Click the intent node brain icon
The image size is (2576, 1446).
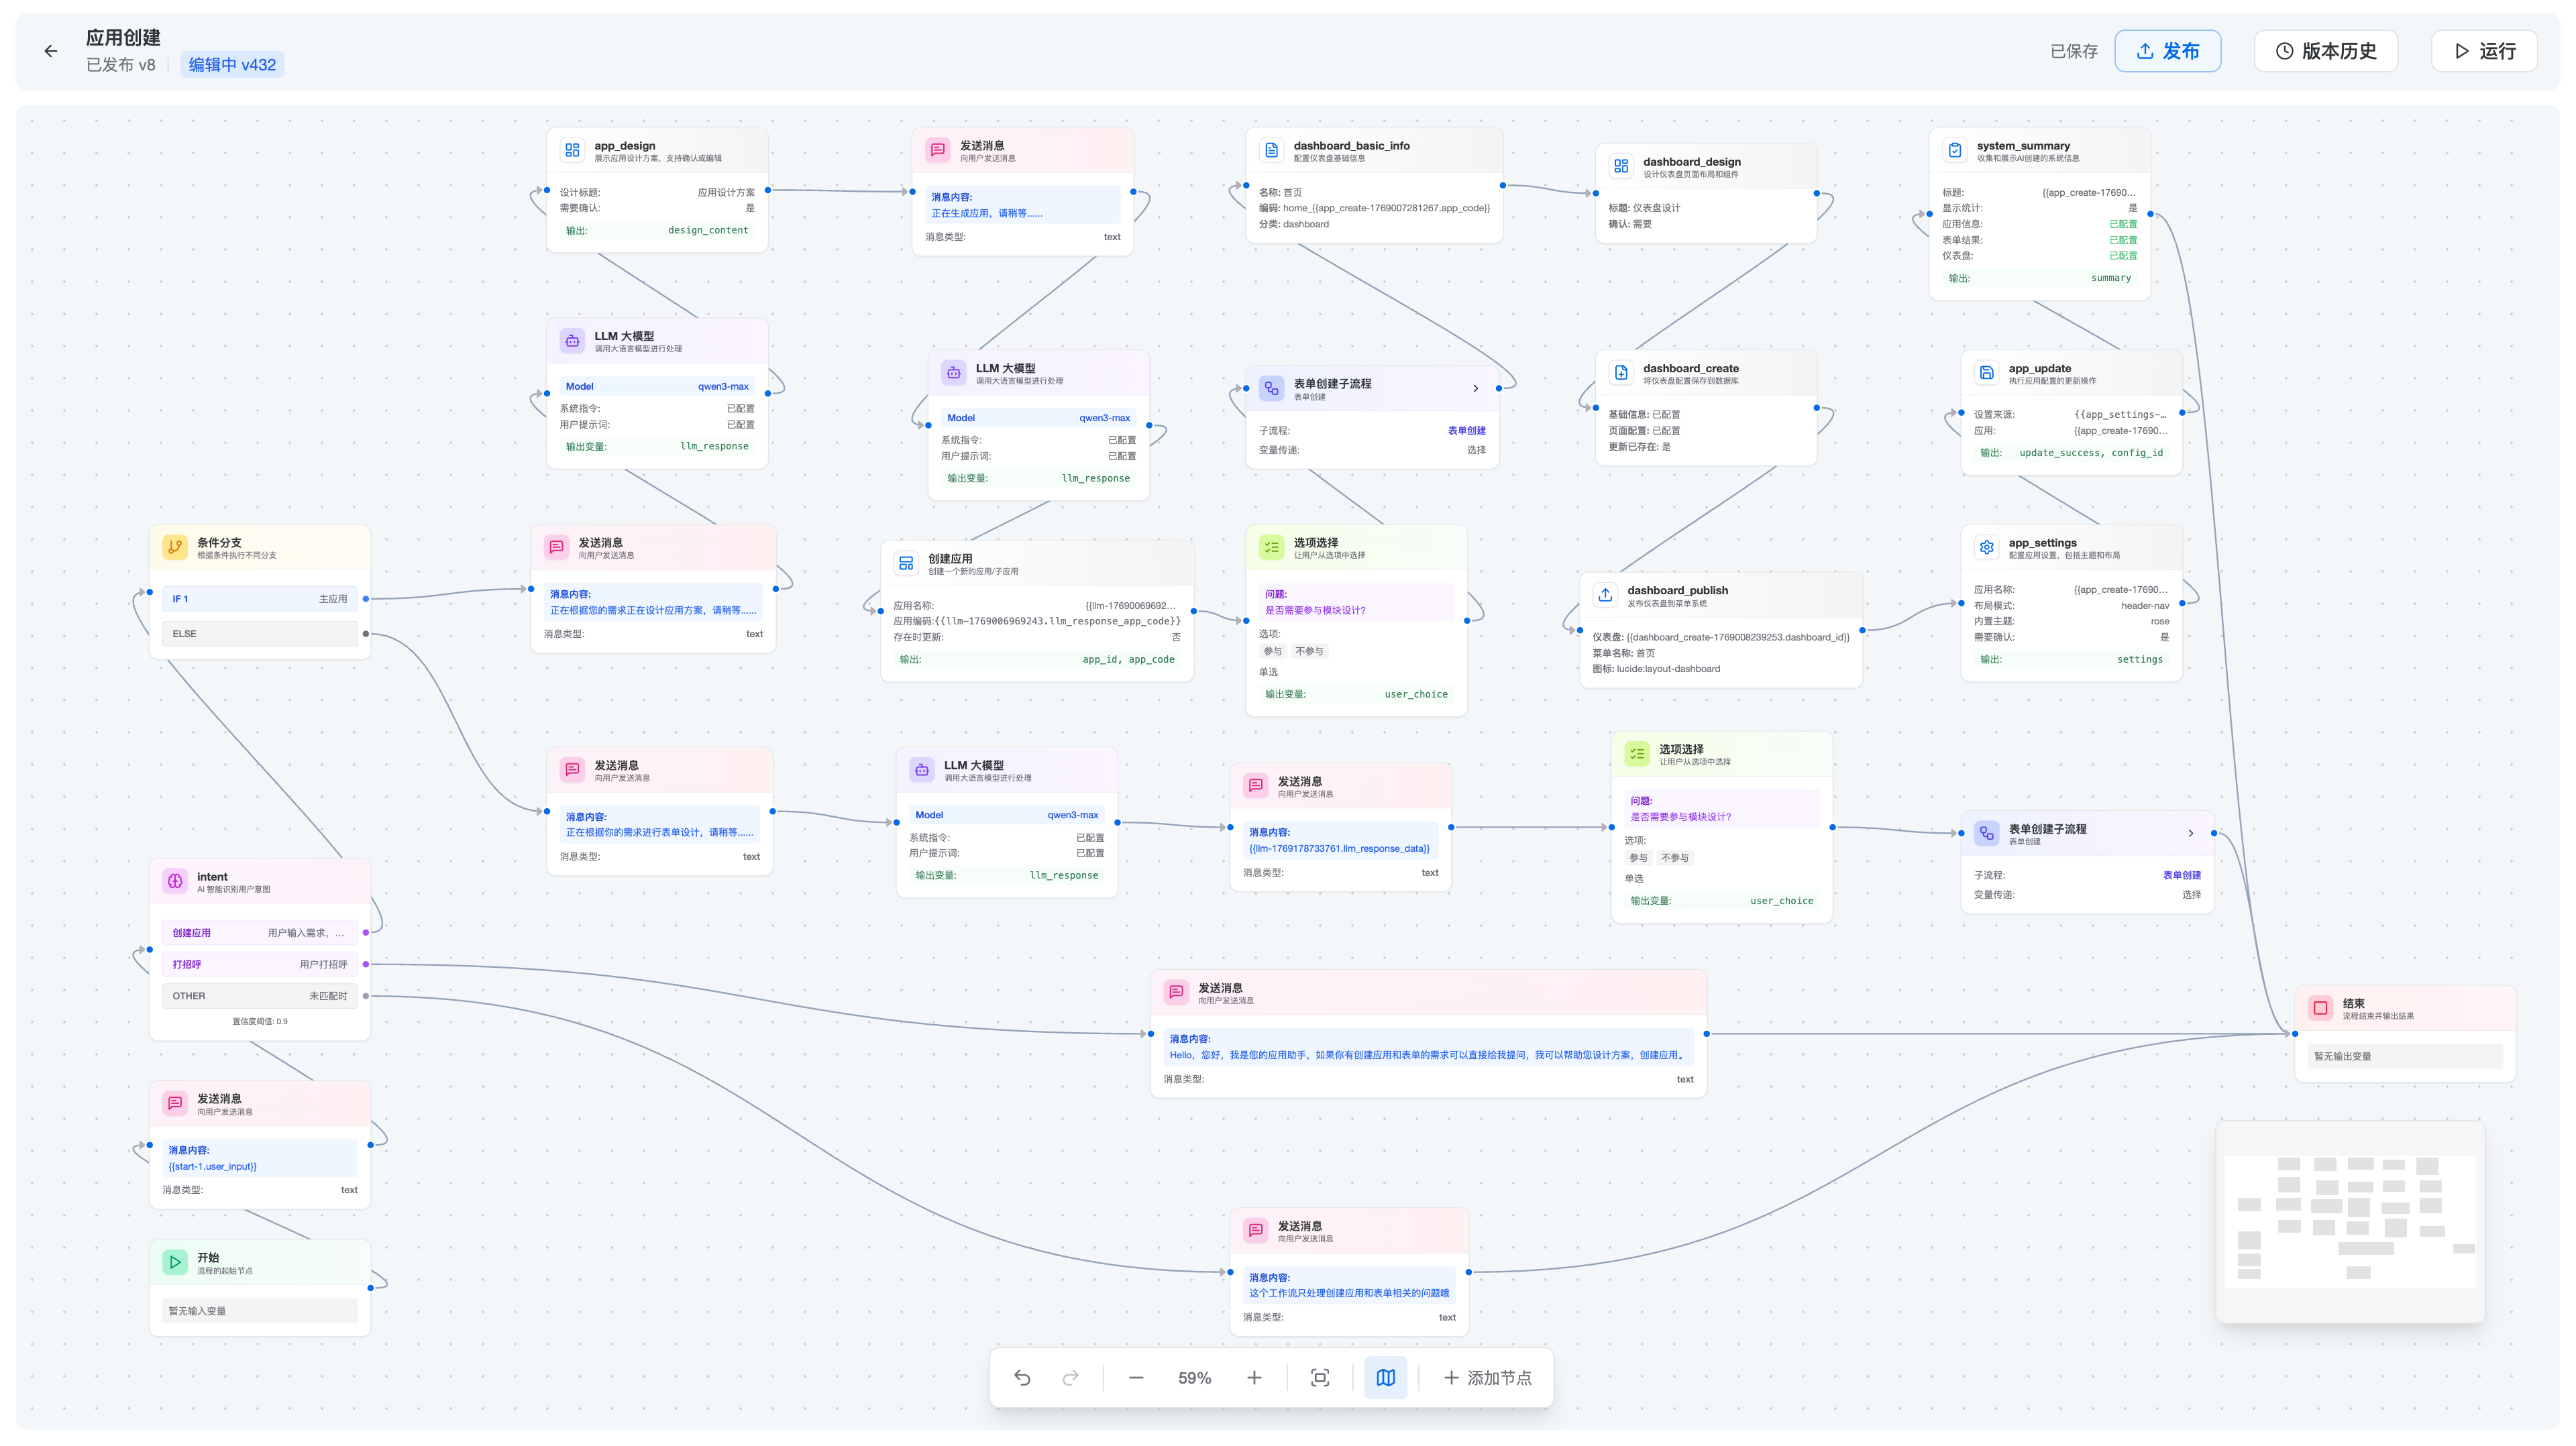(x=175, y=881)
